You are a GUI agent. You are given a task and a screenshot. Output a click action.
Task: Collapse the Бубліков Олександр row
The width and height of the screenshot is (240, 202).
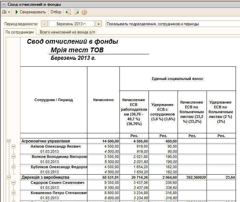pos(14,167)
